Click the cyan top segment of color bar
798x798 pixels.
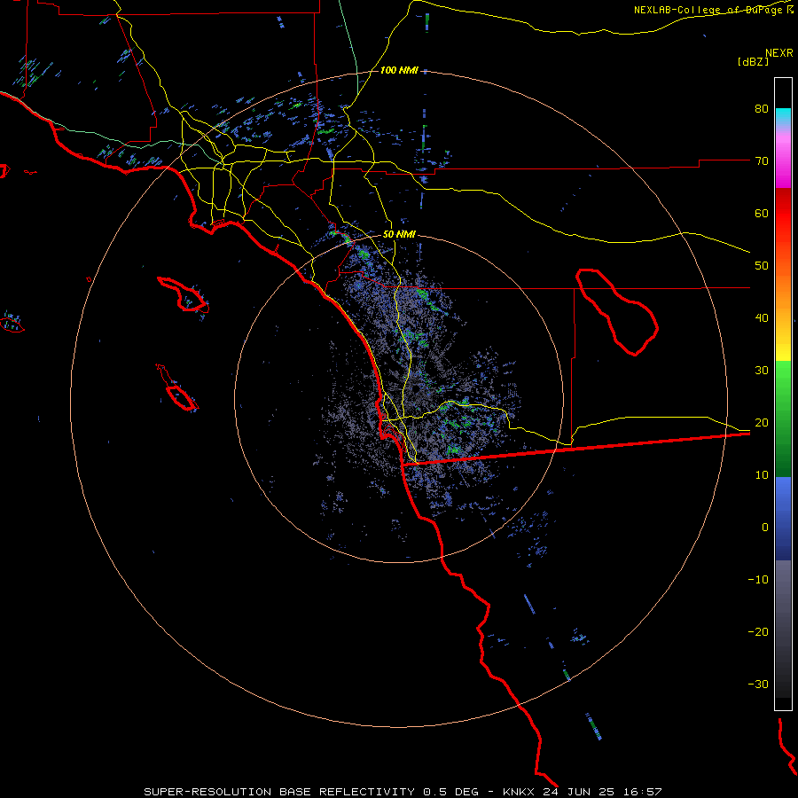pyautogui.click(x=783, y=116)
